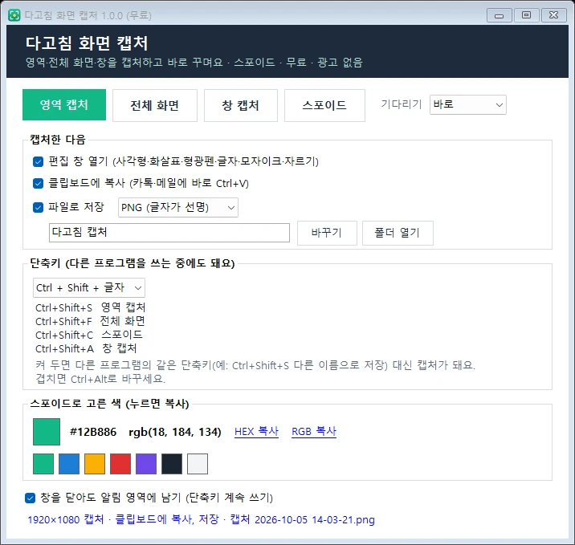Maximize the 다고침 화면 캡처 window

(x=526, y=15)
